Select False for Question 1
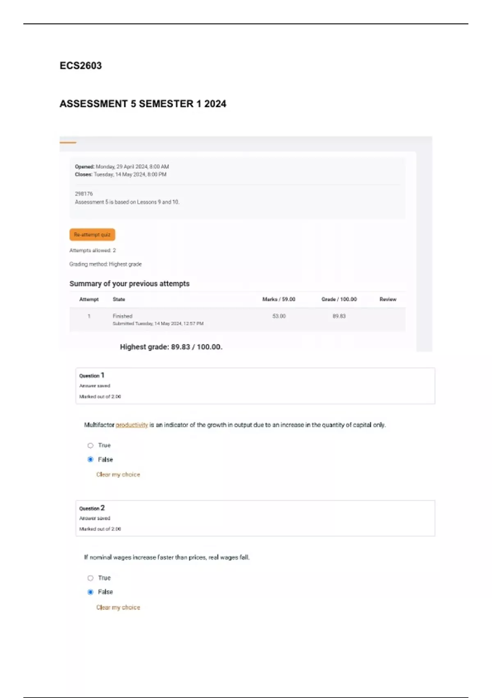This screenshot has height=698, width=492. pos(91,459)
